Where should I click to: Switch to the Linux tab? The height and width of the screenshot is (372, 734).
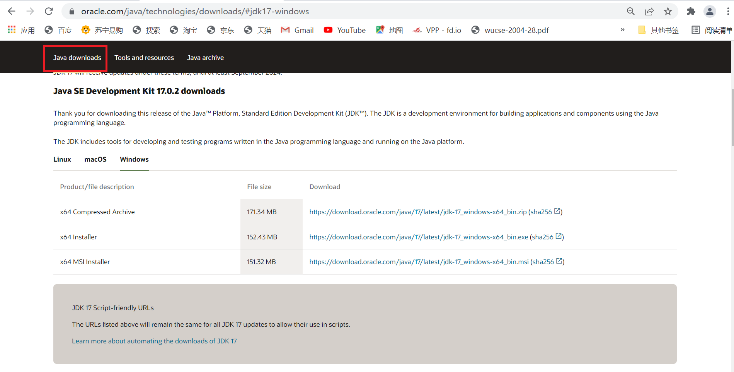click(62, 159)
